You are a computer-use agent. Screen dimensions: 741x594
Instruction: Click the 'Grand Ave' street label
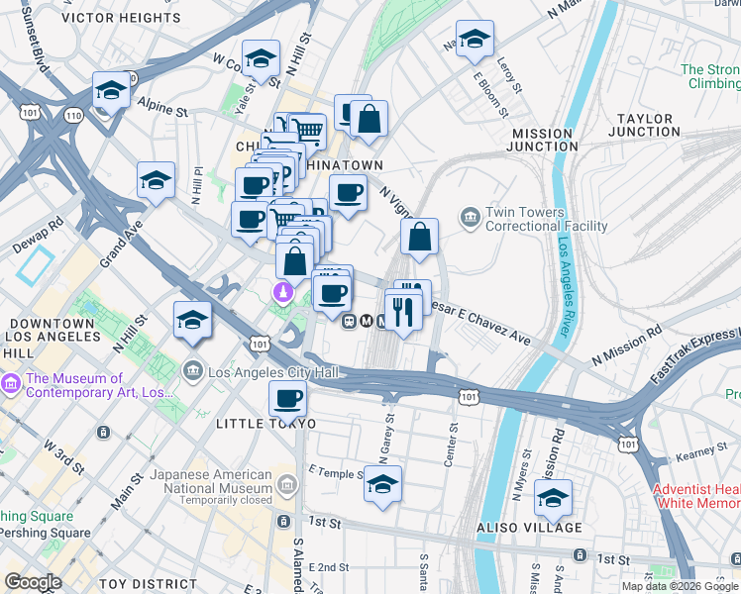(121, 245)
